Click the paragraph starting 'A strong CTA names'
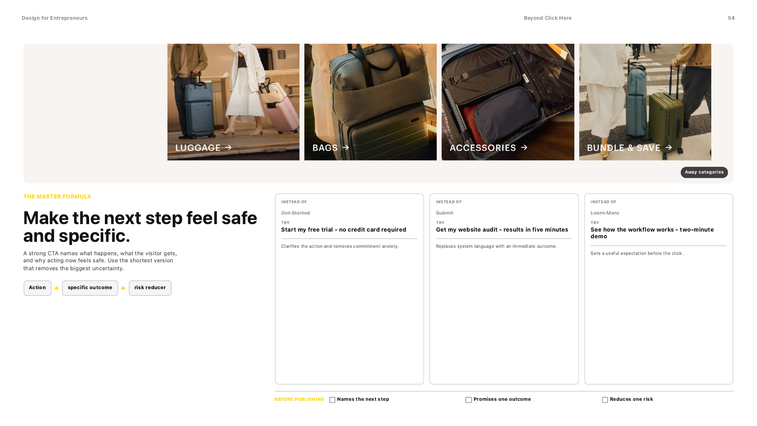757x426 pixels. [x=100, y=261]
